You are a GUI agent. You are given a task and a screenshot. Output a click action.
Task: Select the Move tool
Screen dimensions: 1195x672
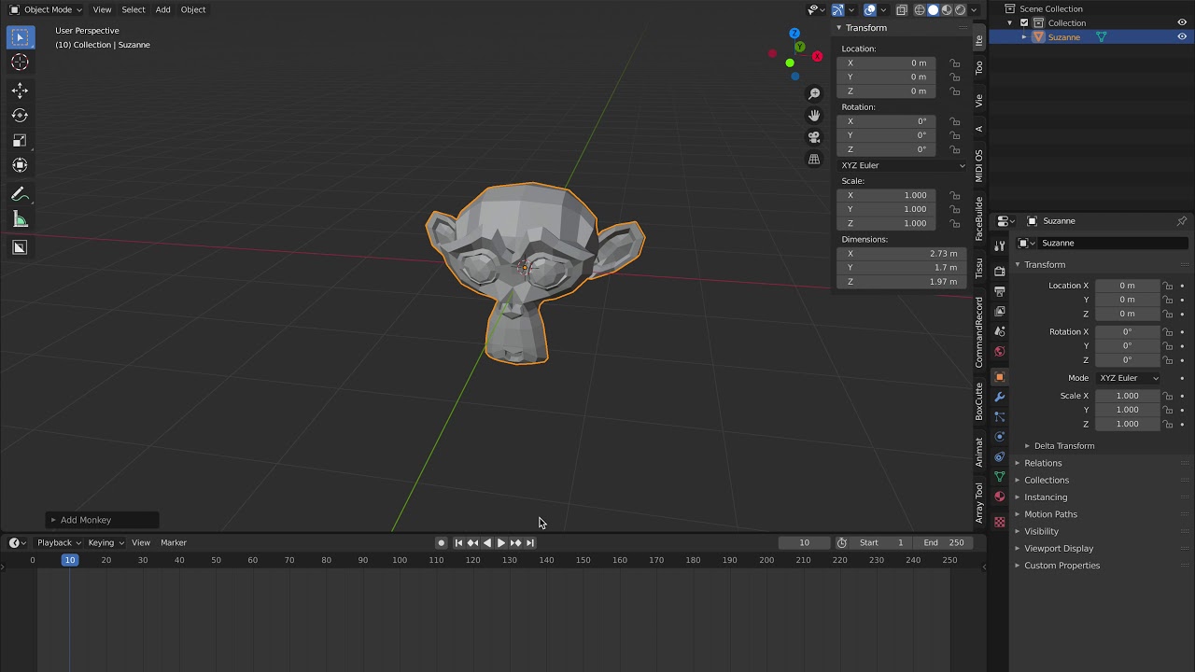pos(20,91)
